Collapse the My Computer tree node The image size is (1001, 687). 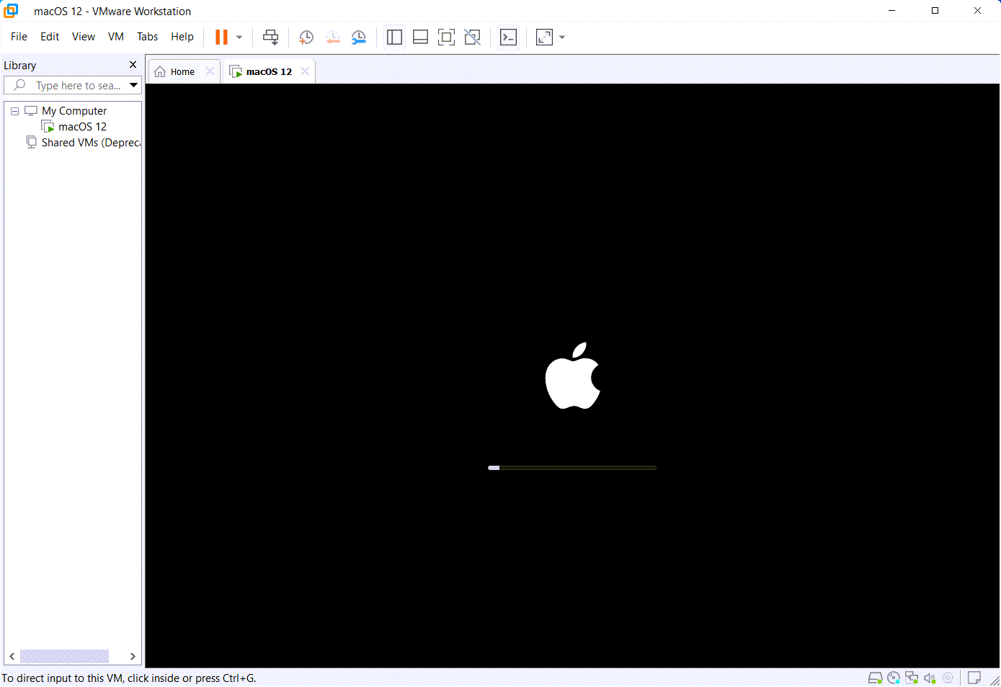14,111
